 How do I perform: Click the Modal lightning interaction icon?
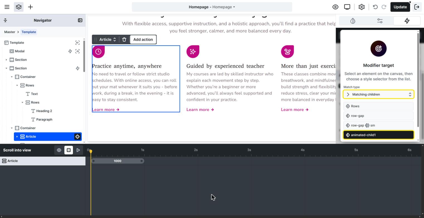(x=70, y=51)
